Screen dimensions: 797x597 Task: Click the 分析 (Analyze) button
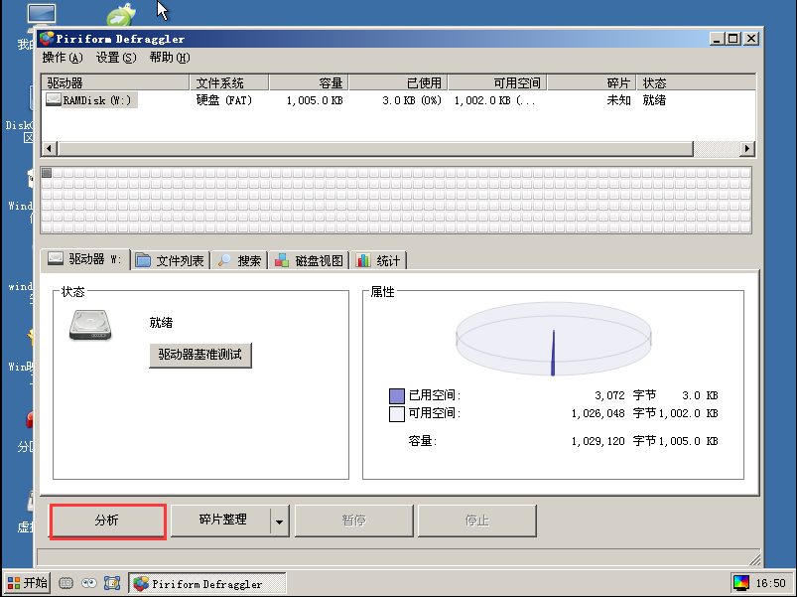[x=107, y=521]
